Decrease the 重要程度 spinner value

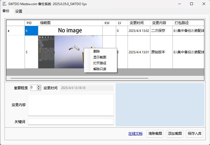(39, 89)
